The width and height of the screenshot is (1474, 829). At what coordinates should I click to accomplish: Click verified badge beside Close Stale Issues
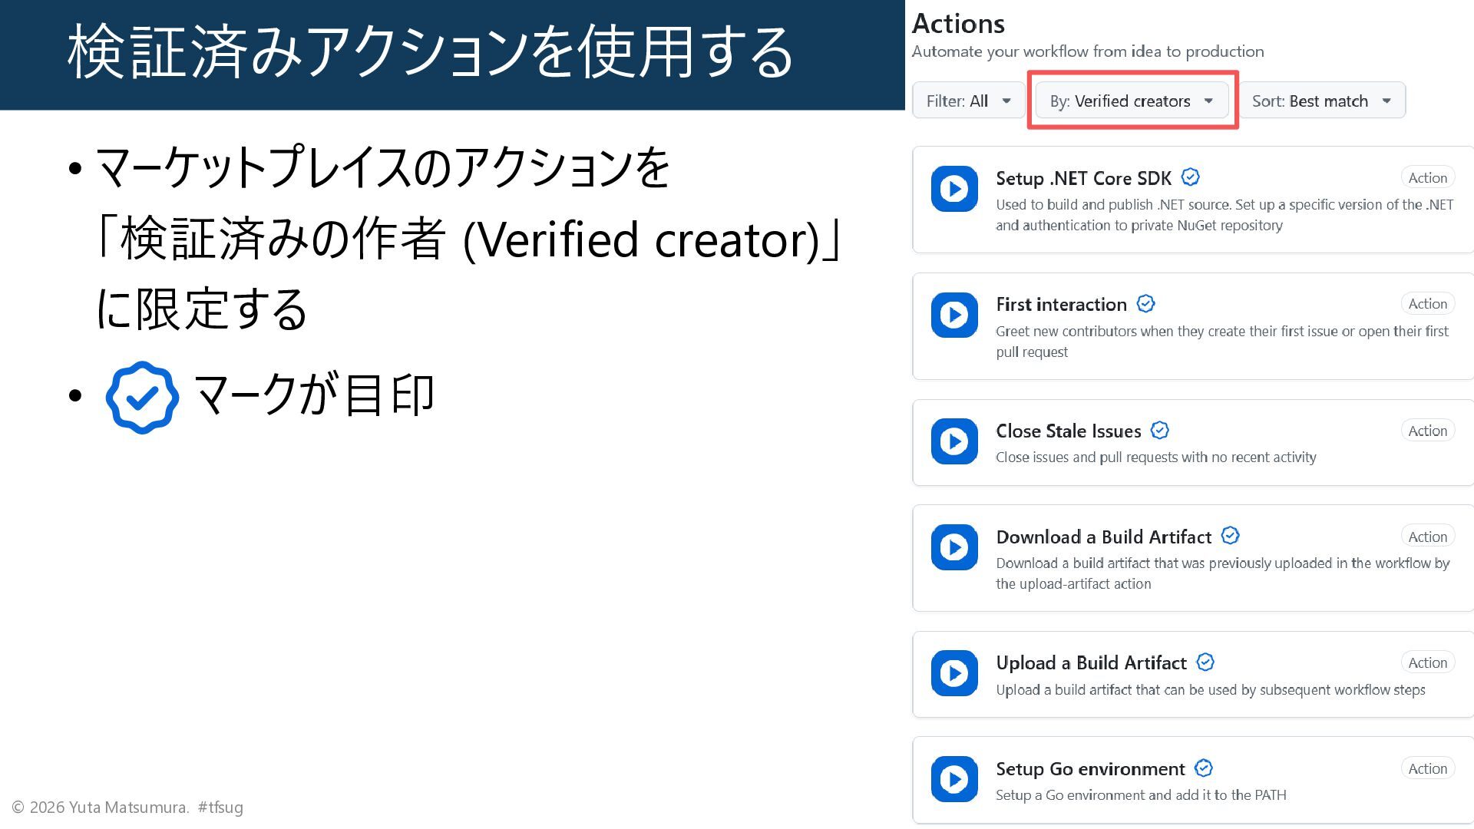[x=1159, y=431]
